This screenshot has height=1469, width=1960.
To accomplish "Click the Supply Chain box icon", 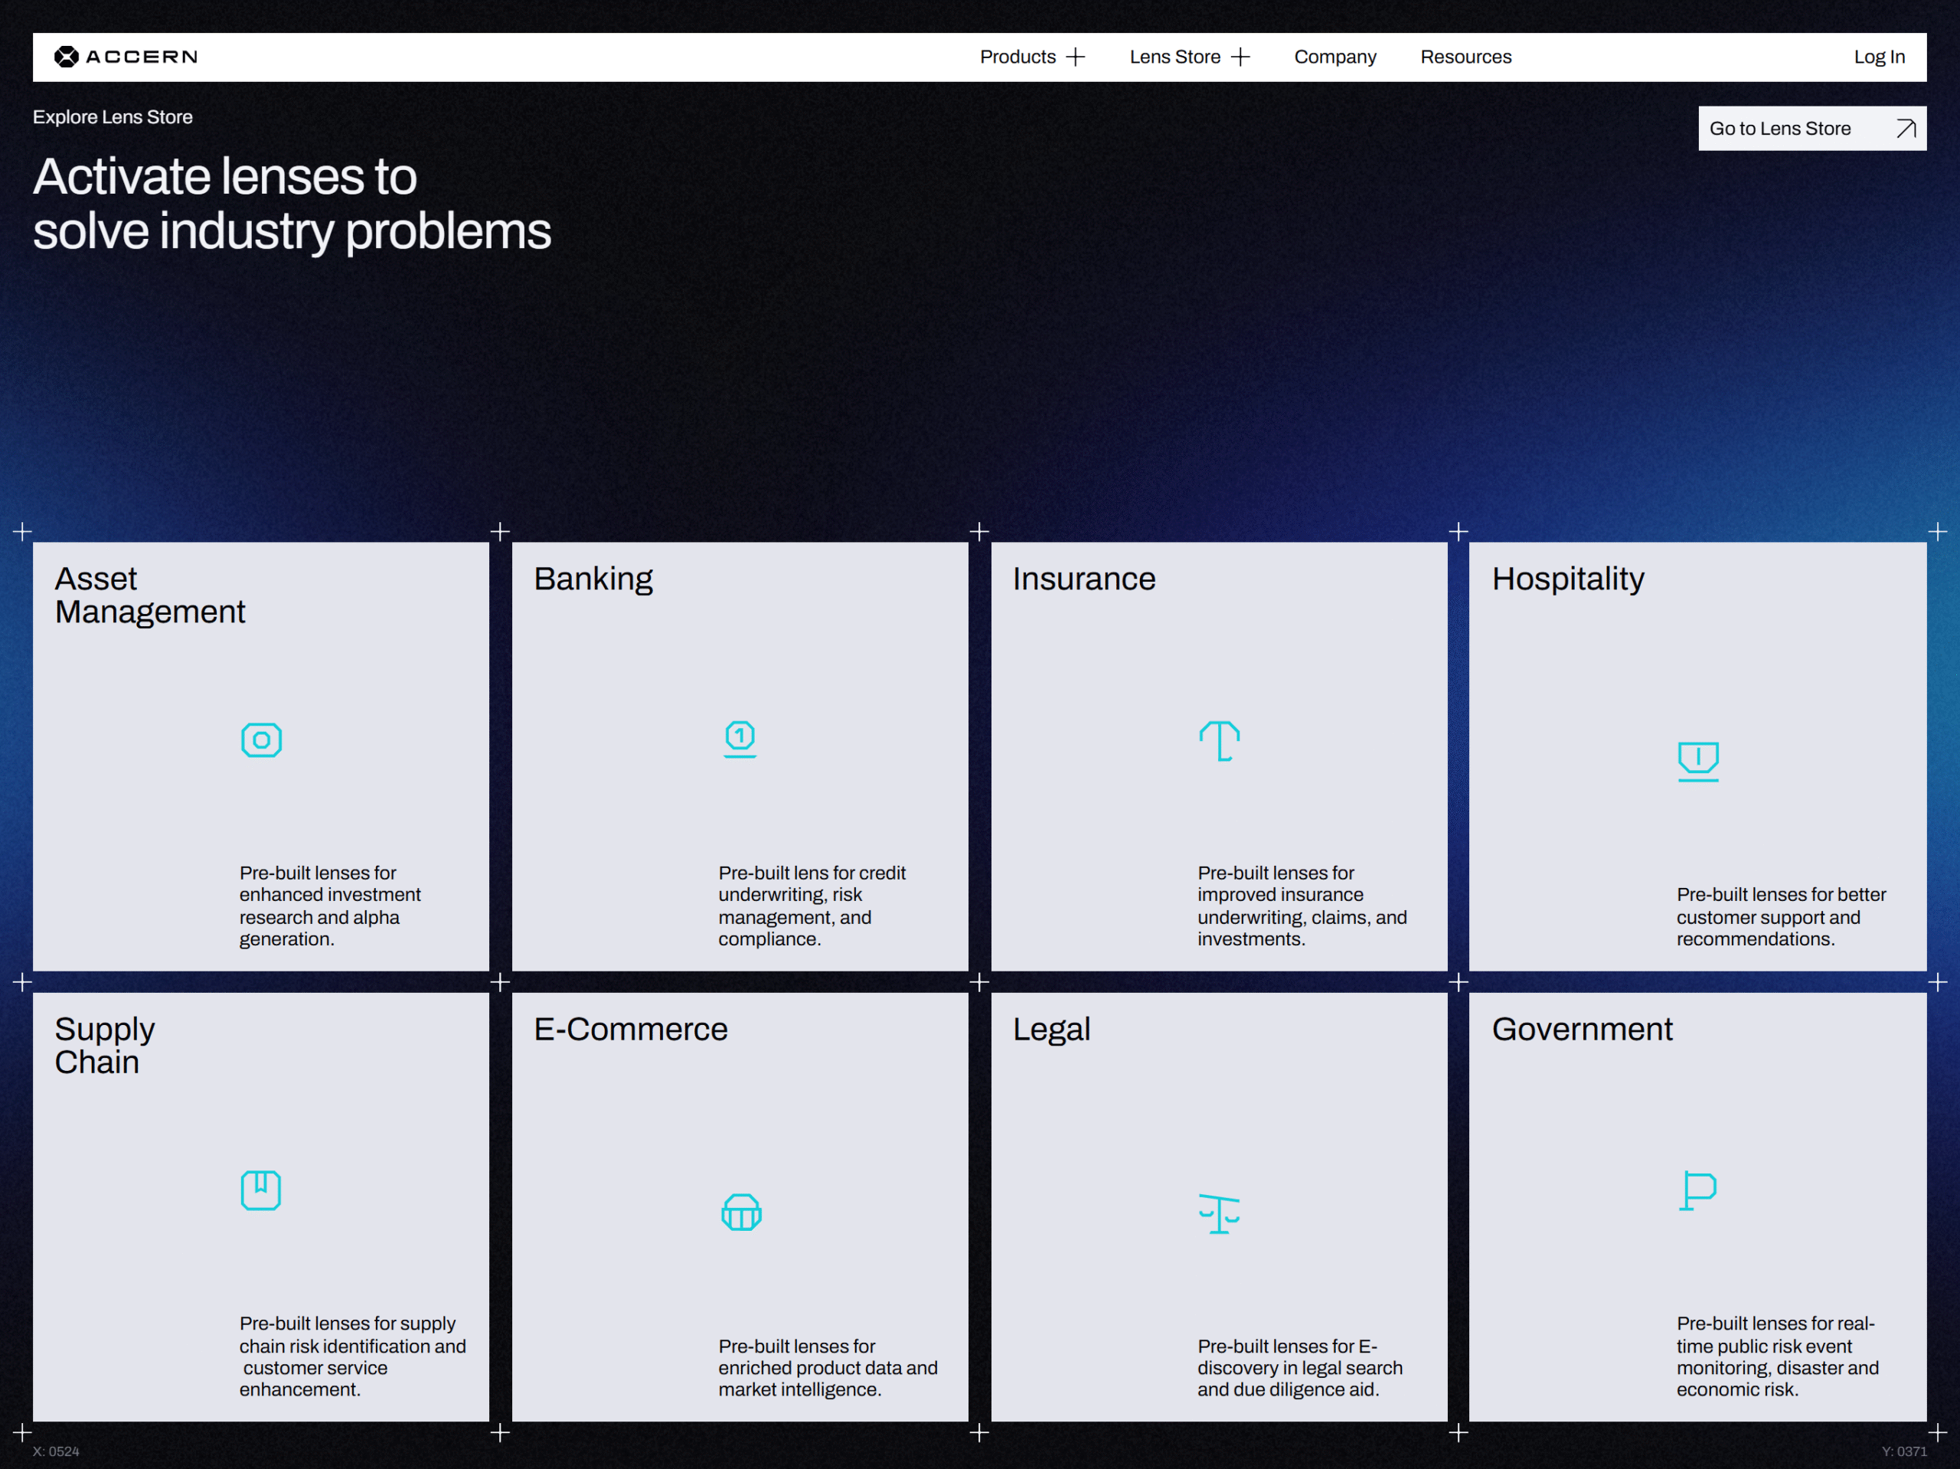I will [x=261, y=1190].
